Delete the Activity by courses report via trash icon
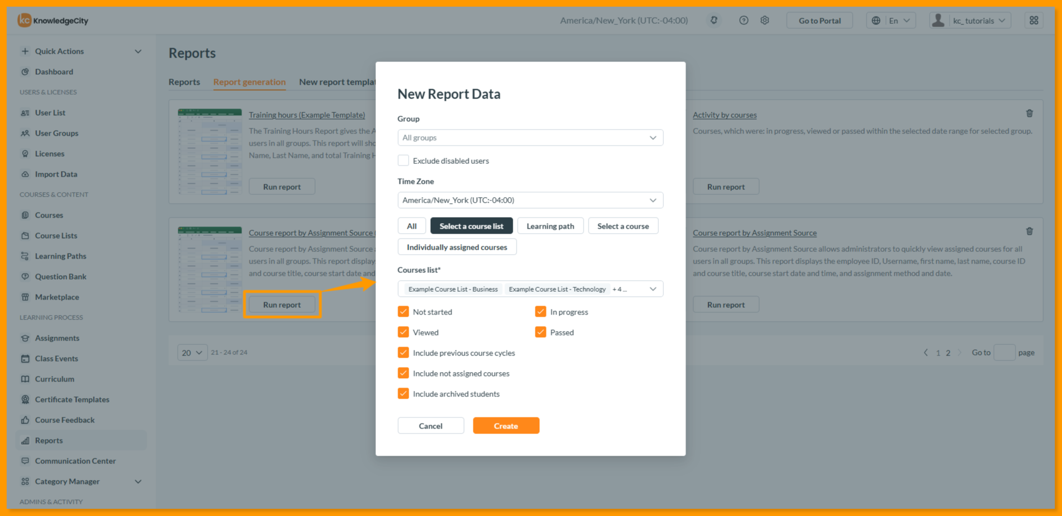Screen dimensions: 1062x516 tap(1029, 113)
